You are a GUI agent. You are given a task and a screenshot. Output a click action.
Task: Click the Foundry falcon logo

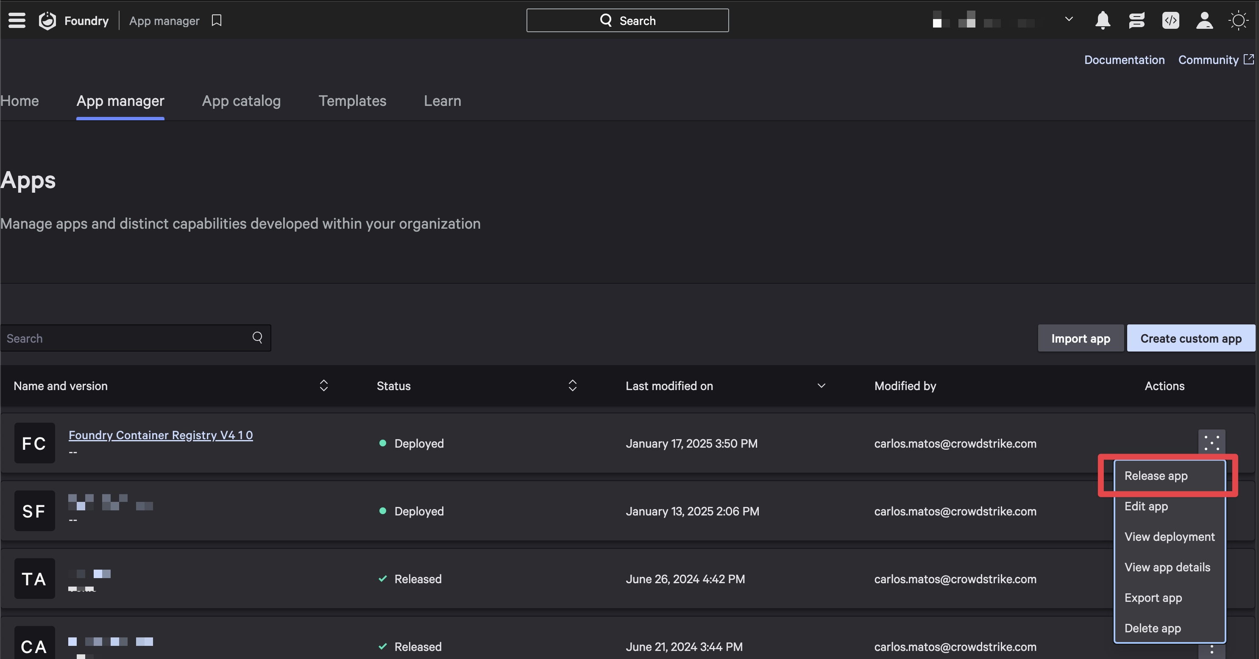[x=47, y=20]
